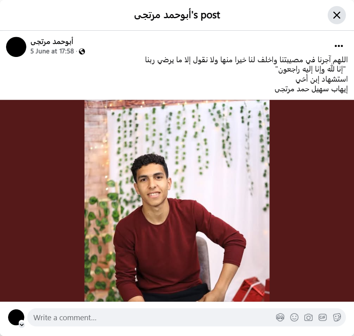Screen dimensions: 354x336
Task: Click your avatar beside comment box
Action: pos(16,317)
